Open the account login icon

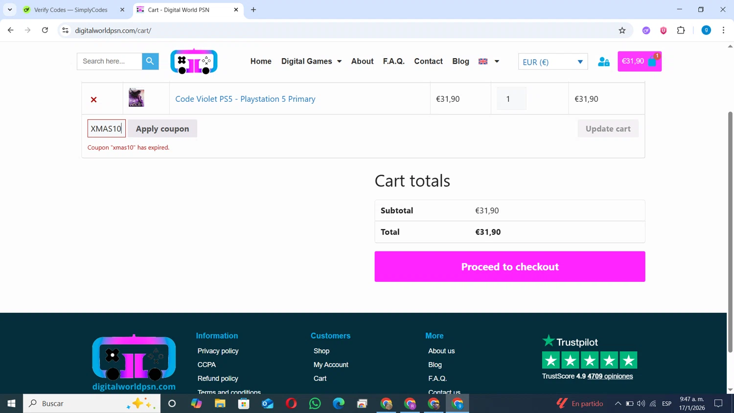tap(603, 62)
